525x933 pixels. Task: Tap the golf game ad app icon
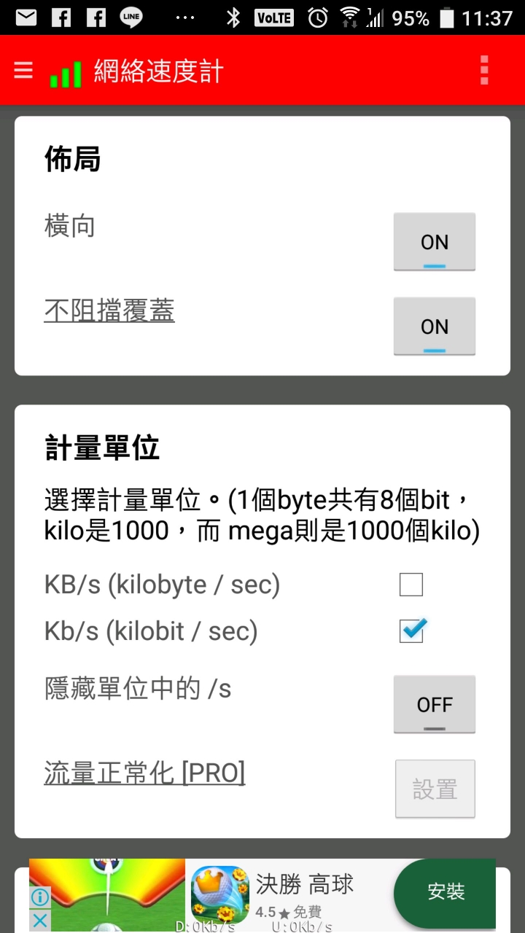pos(220,895)
